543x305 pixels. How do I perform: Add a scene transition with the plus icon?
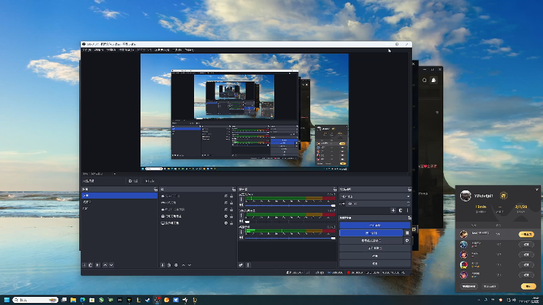(393, 211)
